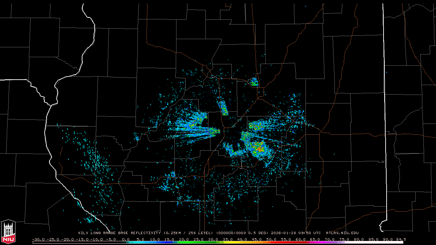
Task: Click the '(000000/0000 0.5 DEG)' text
Action: coord(243,233)
